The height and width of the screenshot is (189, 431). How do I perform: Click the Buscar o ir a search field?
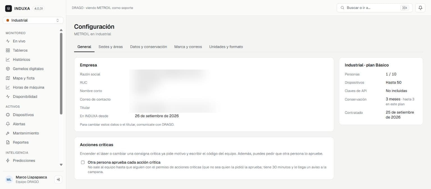click(x=375, y=8)
